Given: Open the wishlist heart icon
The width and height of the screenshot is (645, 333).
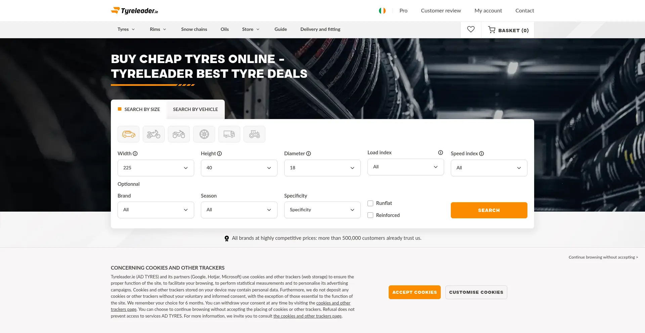Looking at the screenshot, I should pos(471,29).
